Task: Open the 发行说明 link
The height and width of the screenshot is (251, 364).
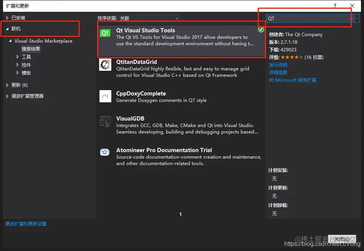Action: click(278, 65)
